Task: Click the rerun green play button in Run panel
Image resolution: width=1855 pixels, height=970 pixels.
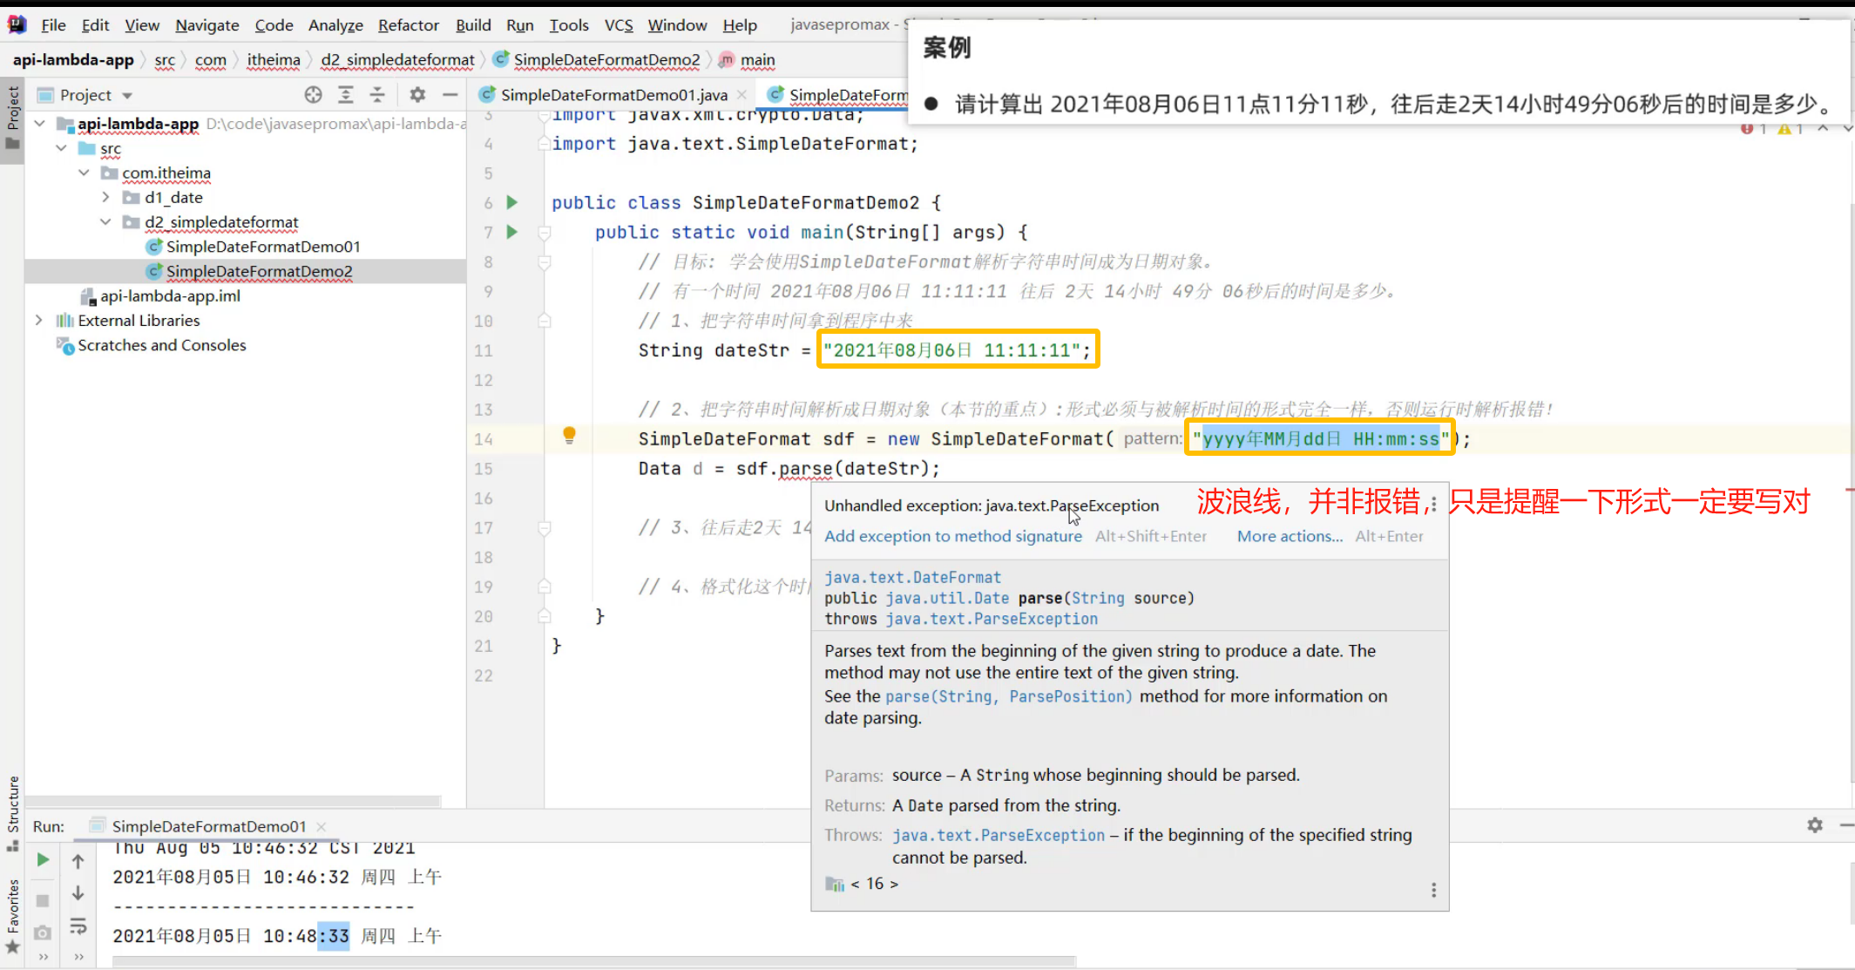Action: (43, 860)
